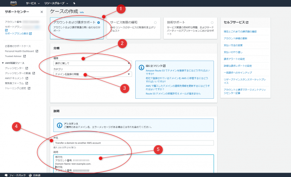291x177 pixels.
Task: Click external icon beside セルフサービス heading
Action: (247, 22)
